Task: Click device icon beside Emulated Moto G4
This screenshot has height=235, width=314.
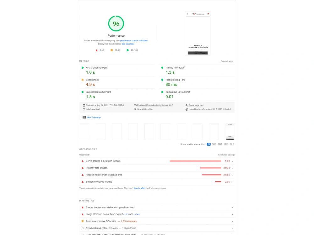Action: coord(135,105)
